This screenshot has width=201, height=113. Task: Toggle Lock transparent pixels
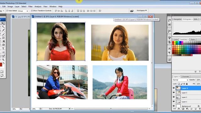point(179,84)
